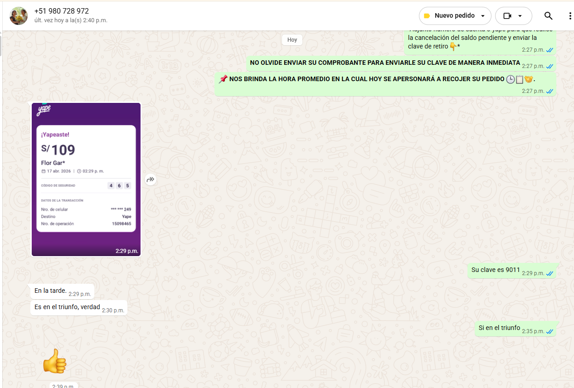Open the Yape payment receipt image
574x388 pixels.
86,179
